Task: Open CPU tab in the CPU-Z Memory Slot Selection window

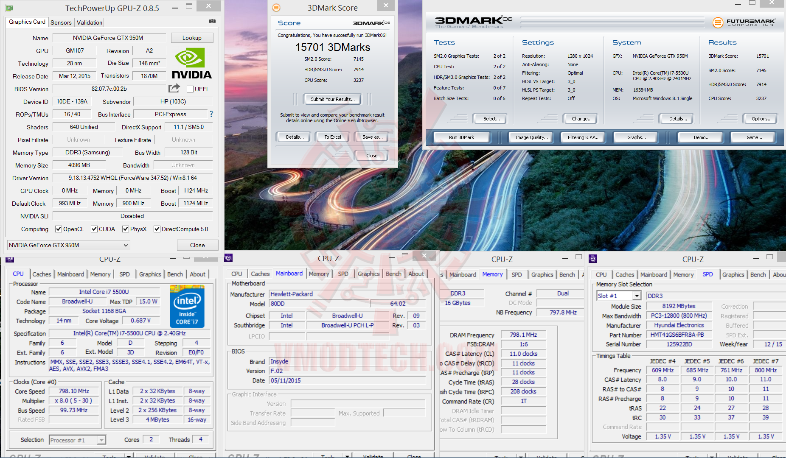Action: 601,275
